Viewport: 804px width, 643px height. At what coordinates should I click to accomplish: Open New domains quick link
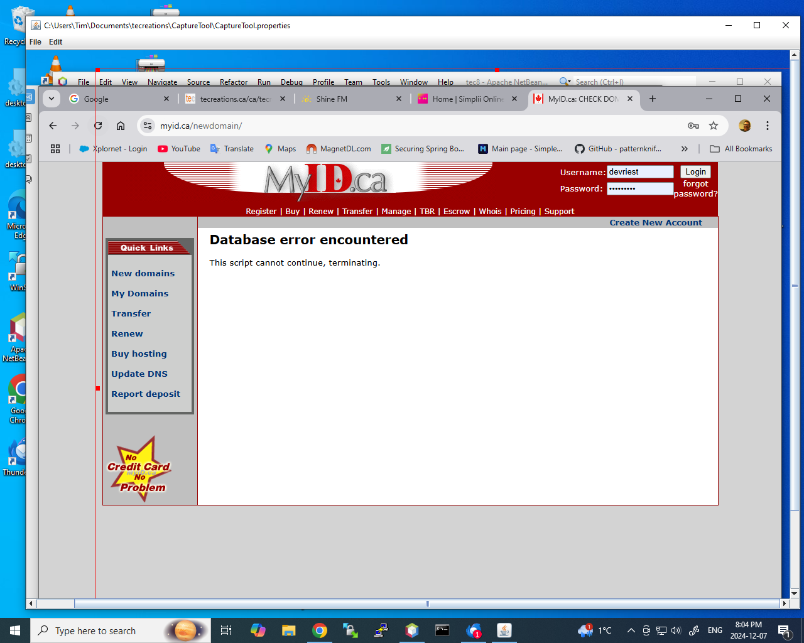pyautogui.click(x=143, y=274)
